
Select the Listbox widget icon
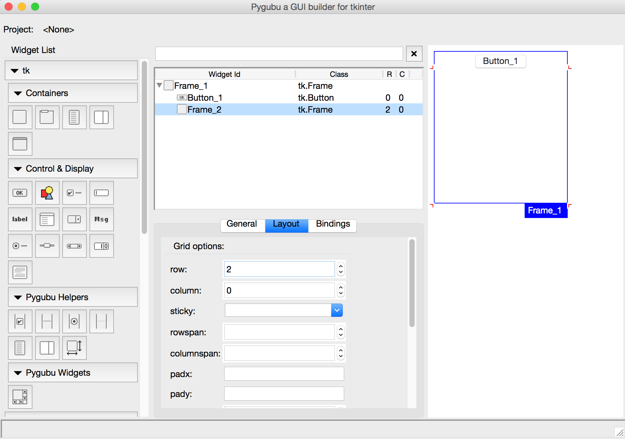click(x=47, y=219)
